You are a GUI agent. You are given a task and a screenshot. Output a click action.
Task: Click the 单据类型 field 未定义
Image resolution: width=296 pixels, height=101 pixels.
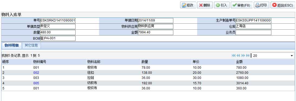click(58, 26)
